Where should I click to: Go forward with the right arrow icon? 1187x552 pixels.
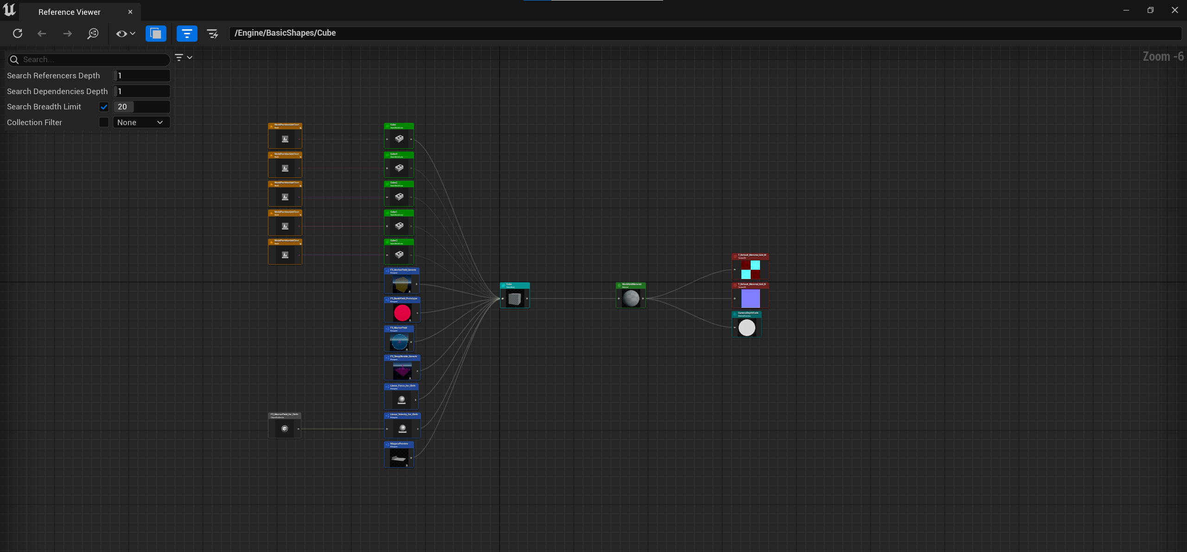pos(67,33)
